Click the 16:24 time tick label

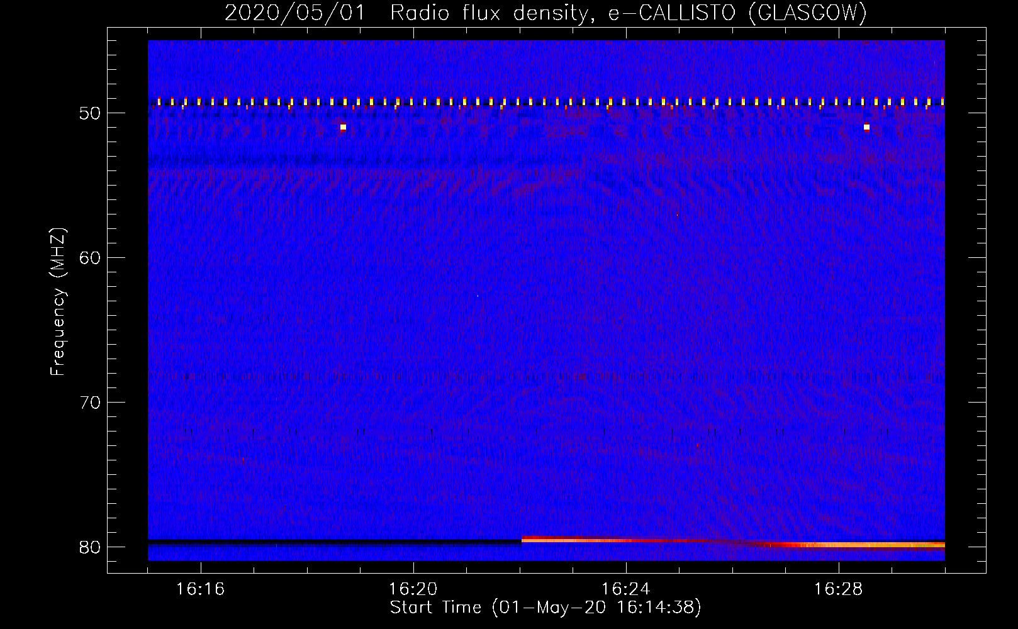[x=625, y=589]
